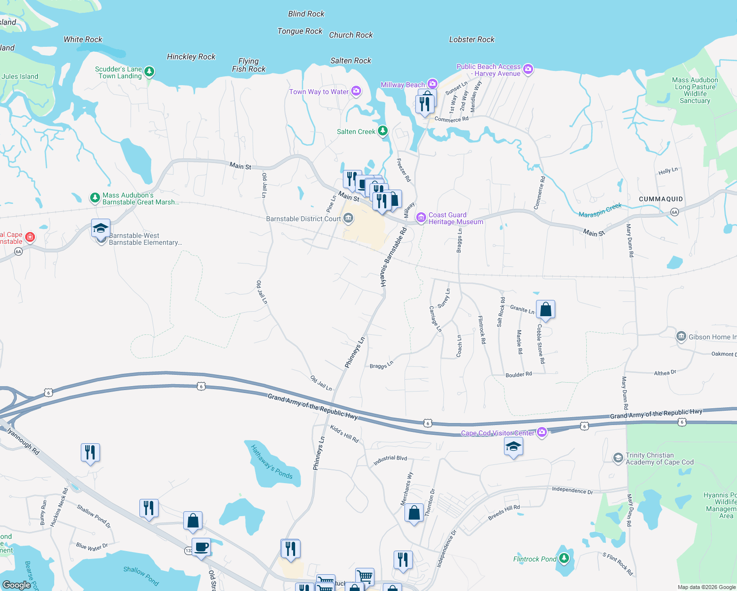Open the Cape Cod Visitor Center marker

coord(541,431)
